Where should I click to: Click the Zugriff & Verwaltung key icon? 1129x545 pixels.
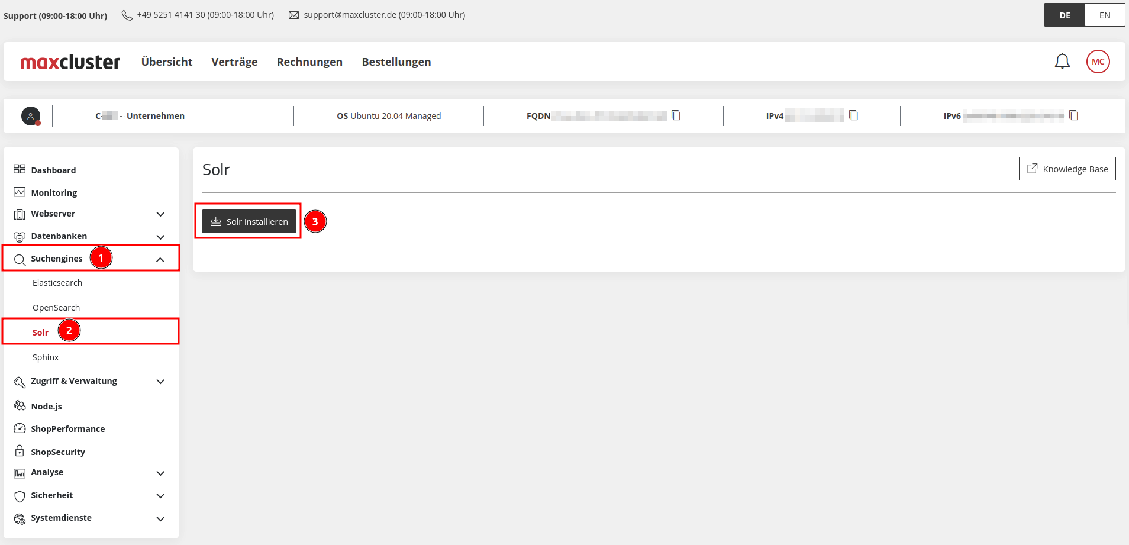pos(20,382)
